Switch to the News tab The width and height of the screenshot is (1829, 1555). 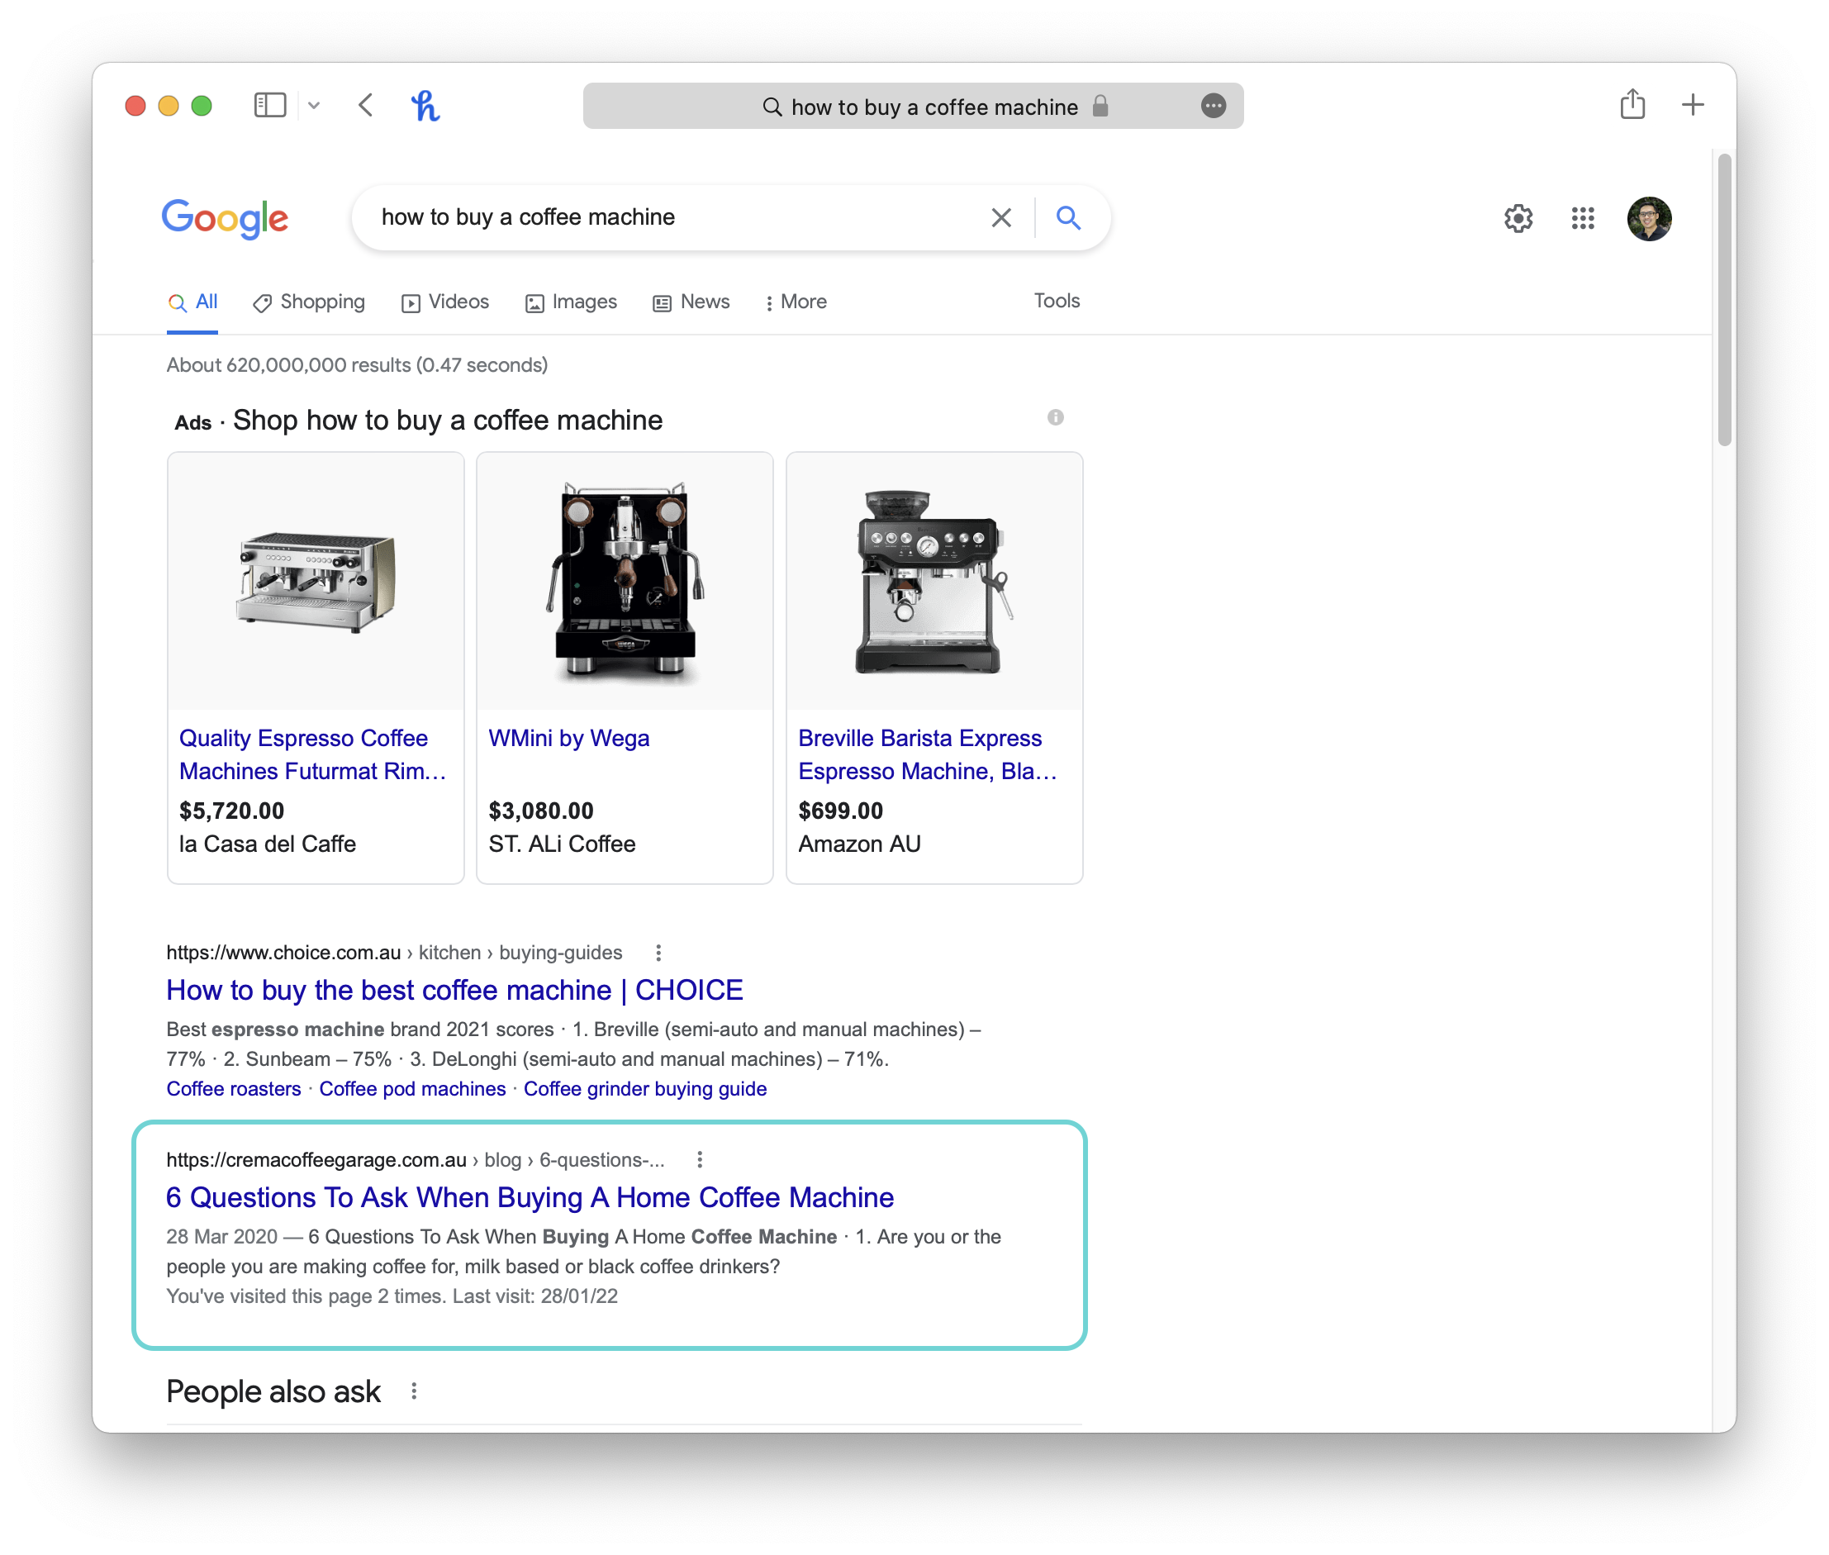(691, 302)
